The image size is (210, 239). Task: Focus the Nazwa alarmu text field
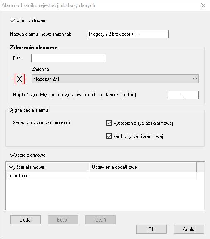128,34
